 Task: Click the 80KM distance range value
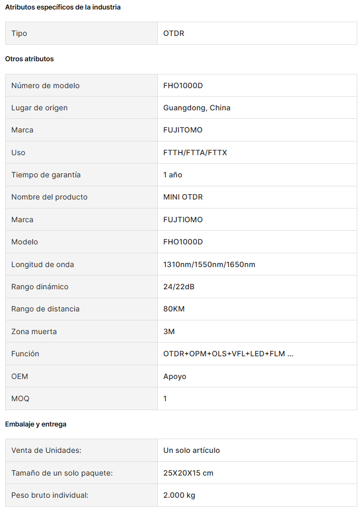[x=174, y=309]
